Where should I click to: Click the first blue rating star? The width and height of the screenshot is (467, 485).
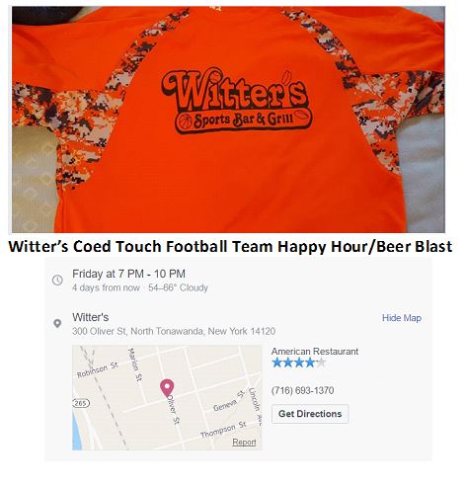pyautogui.click(x=277, y=363)
